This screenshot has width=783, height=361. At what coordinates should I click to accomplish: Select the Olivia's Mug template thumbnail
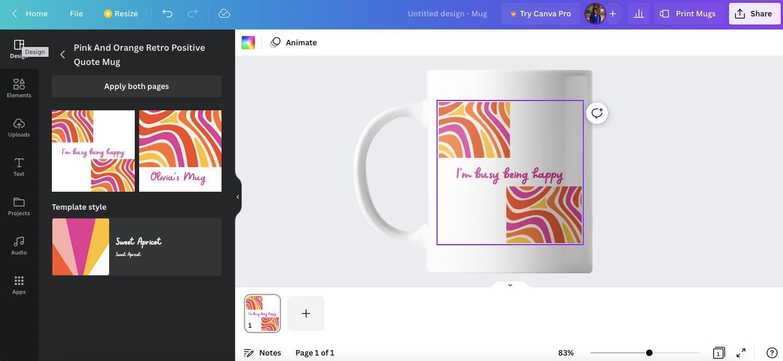(180, 151)
